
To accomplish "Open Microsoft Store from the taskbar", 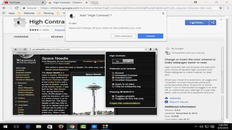I will (50, 127).
